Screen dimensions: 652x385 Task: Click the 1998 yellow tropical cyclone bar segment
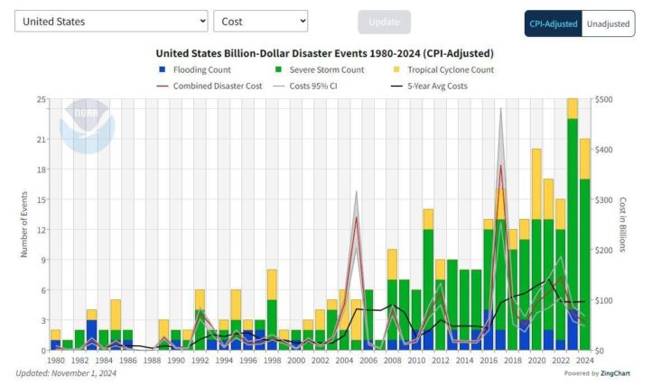tap(272, 285)
